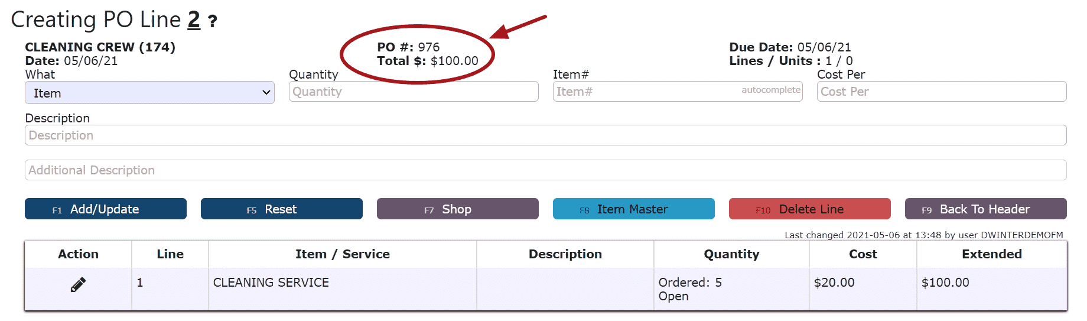Click the Description text field
The height and width of the screenshot is (321, 1087).
[x=545, y=135]
